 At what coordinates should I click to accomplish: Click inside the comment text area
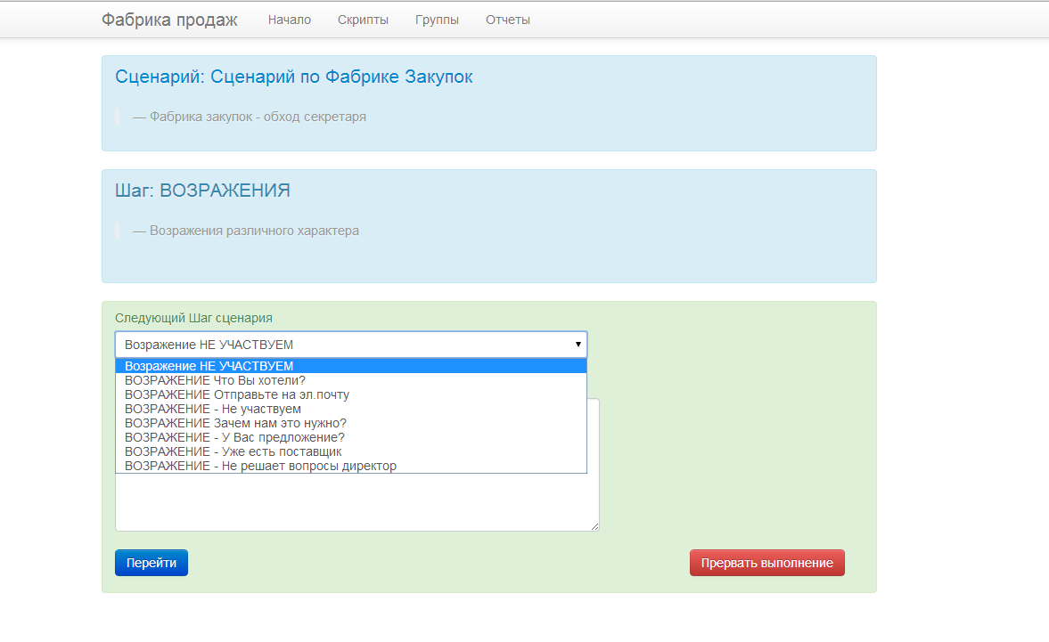pyautogui.click(x=357, y=502)
